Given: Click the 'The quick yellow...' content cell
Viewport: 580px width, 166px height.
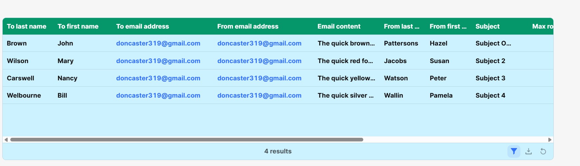Looking at the screenshot, I should click(x=346, y=78).
